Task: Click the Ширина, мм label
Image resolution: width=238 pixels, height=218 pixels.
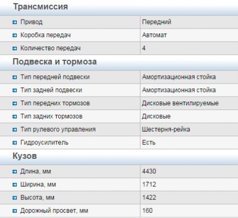Action: tap(38, 185)
